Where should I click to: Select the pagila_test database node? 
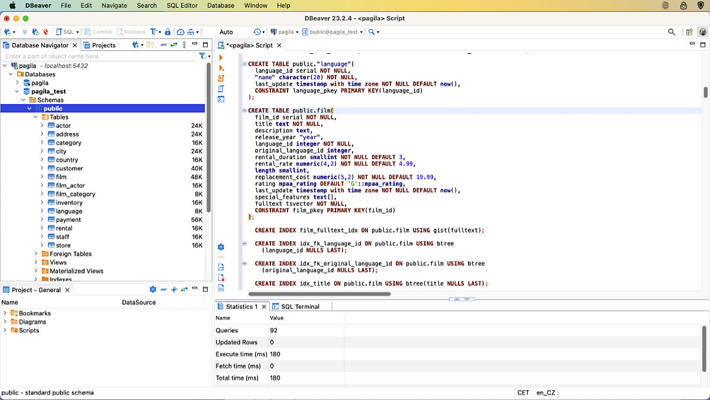click(x=49, y=92)
